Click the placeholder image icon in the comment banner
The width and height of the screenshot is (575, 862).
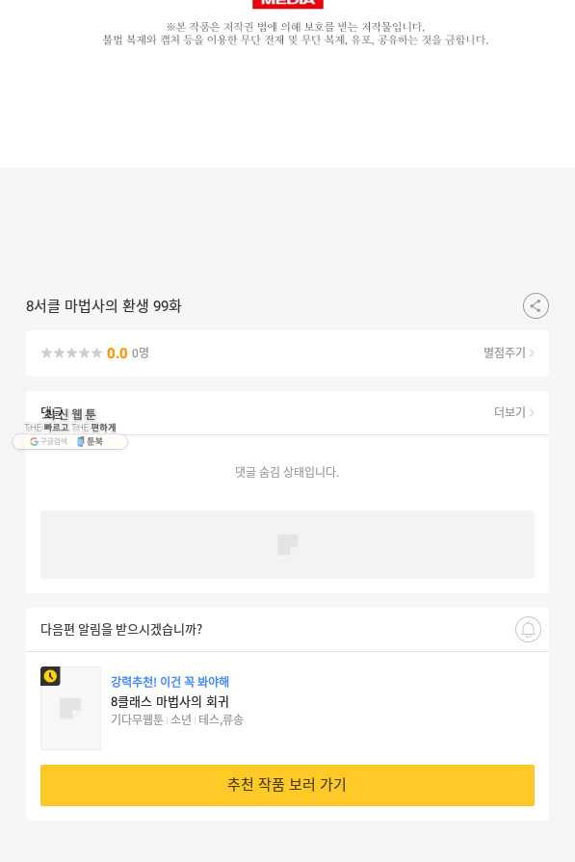click(287, 544)
